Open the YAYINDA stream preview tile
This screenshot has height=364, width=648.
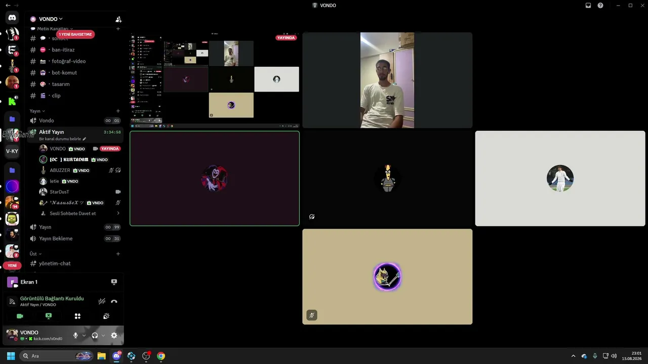pyautogui.click(x=215, y=80)
